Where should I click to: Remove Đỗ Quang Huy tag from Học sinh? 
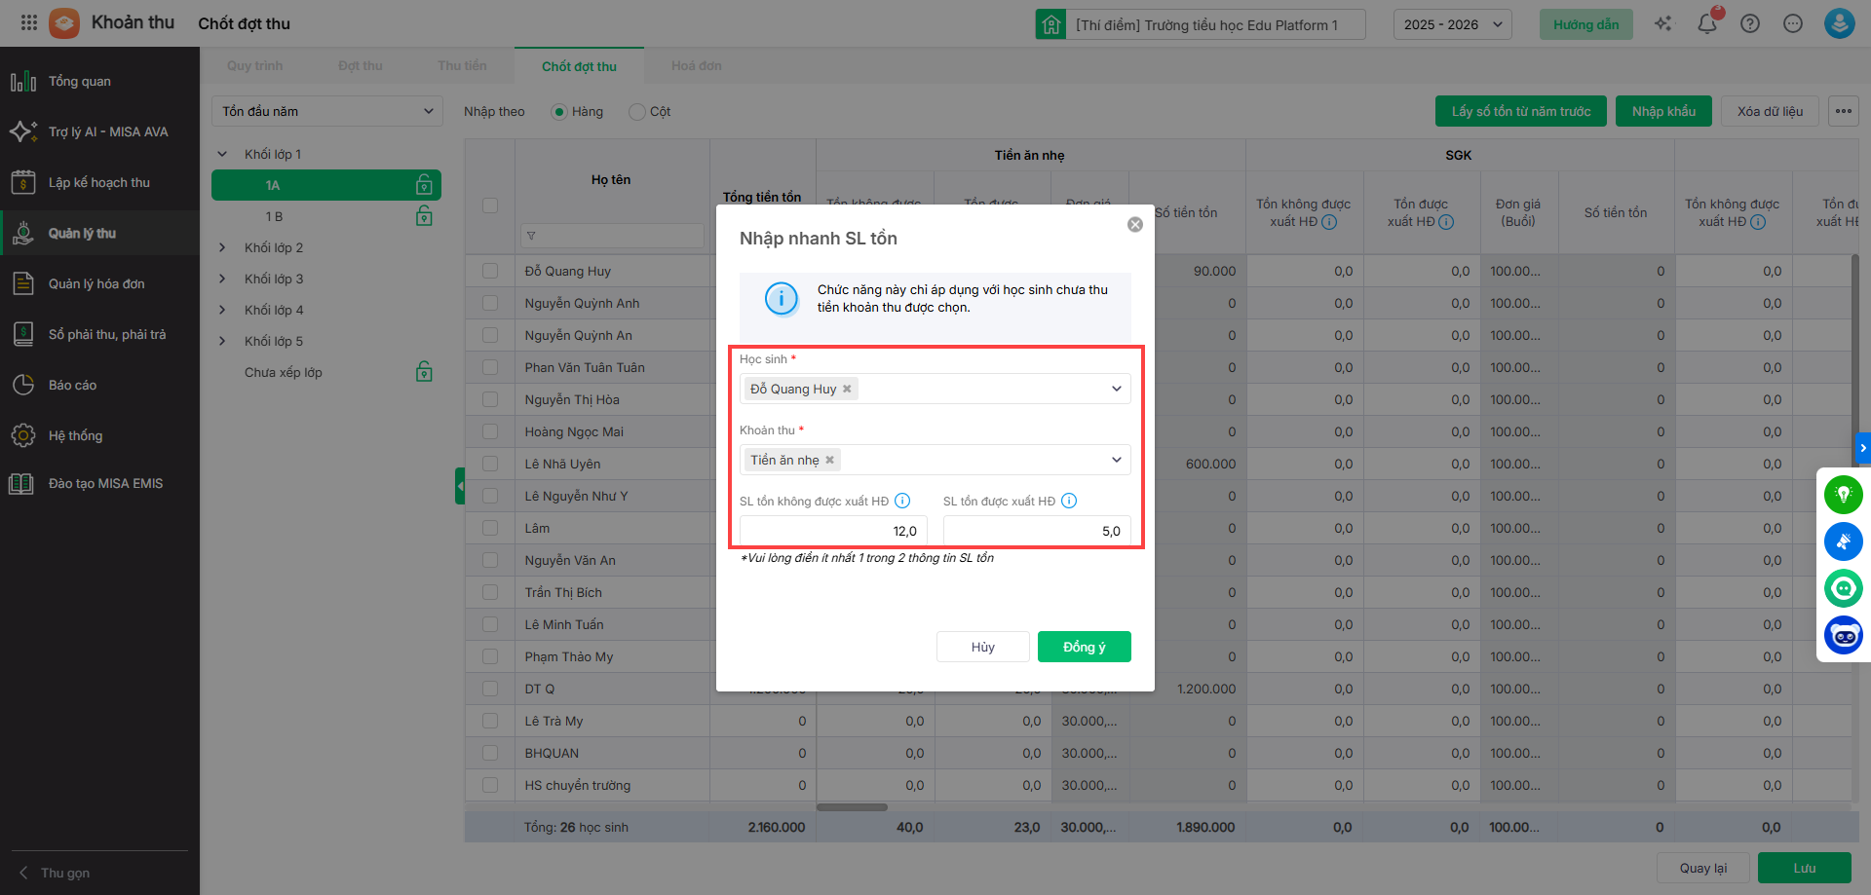coord(847,389)
